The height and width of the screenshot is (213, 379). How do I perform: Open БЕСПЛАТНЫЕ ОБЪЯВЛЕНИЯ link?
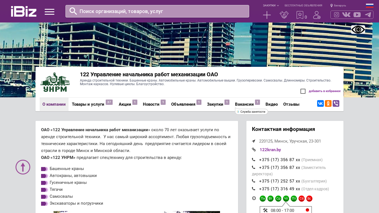point(303,6)
